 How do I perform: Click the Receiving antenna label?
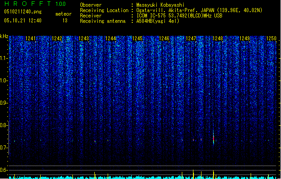[103, 21]
